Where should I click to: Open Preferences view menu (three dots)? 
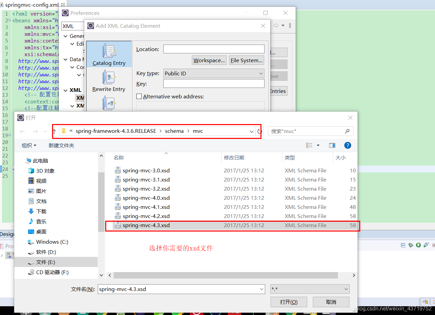coord(290,26)
